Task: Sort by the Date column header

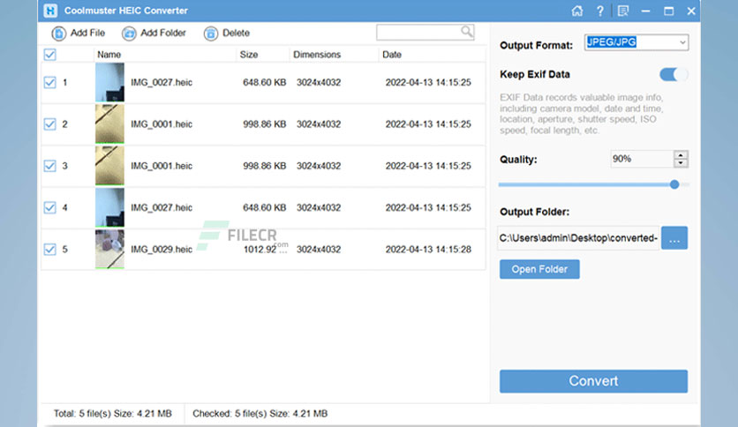Action: coord(392,55)
